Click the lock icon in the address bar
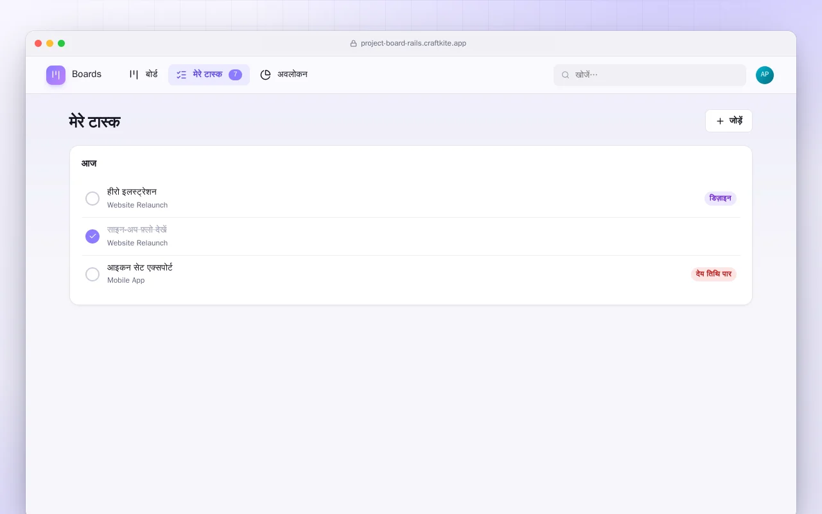 353,44
